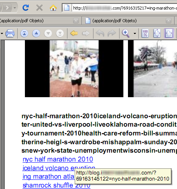The height and width of the screenshot is (189, 177).
Task: Fit page to window height
Action: (157, 33)
